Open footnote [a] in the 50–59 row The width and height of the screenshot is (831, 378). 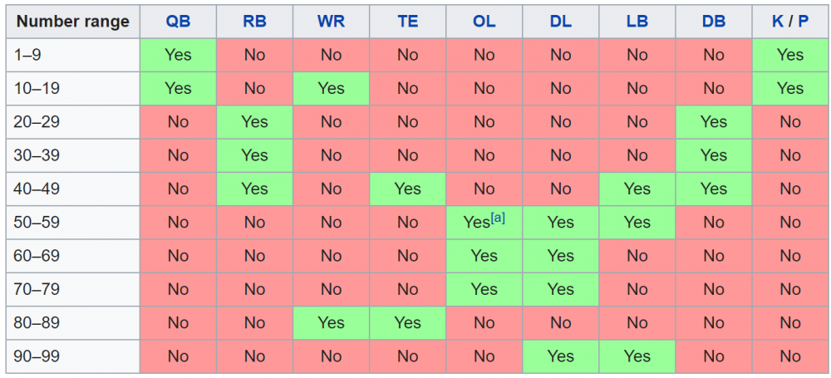(x=498, y=218)
